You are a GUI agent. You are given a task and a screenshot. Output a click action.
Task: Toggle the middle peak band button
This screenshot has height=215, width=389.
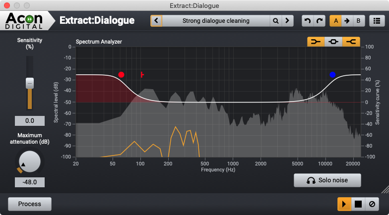point(333,42)
